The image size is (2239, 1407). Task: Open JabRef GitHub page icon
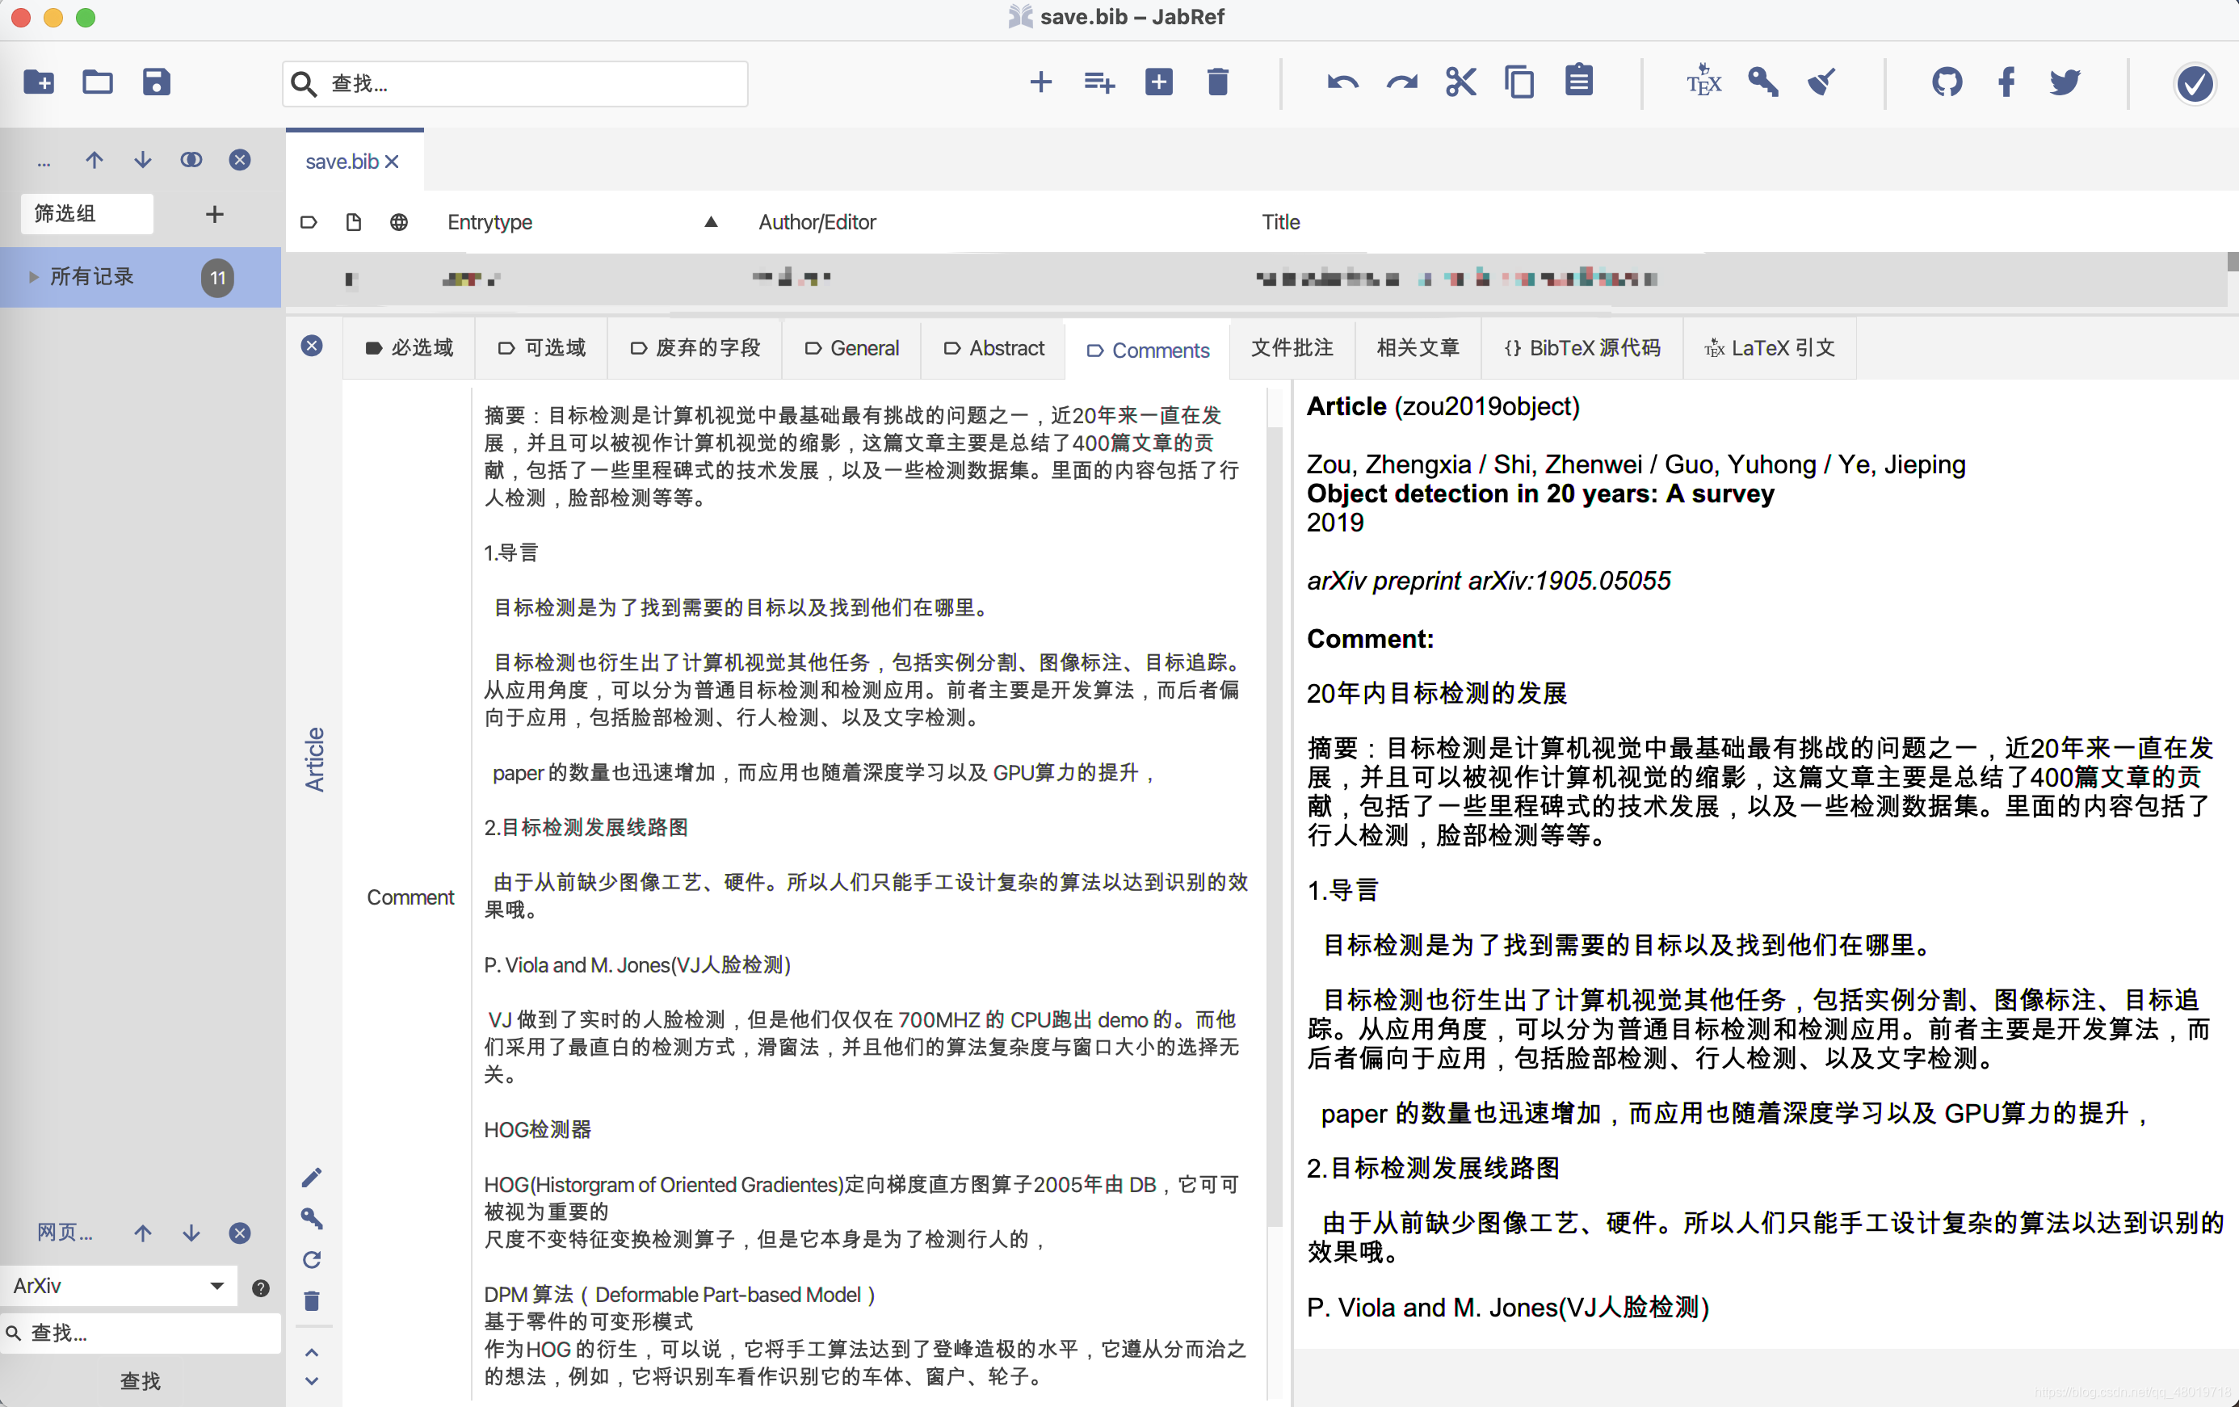tap(1947, 82)
